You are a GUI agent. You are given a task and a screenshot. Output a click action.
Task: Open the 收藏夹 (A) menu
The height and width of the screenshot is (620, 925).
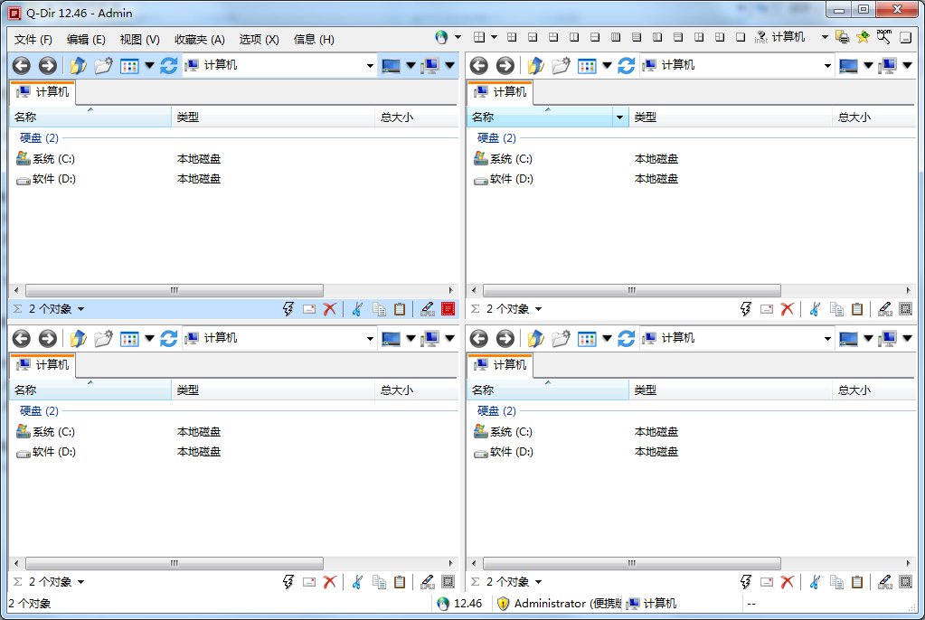199,39
